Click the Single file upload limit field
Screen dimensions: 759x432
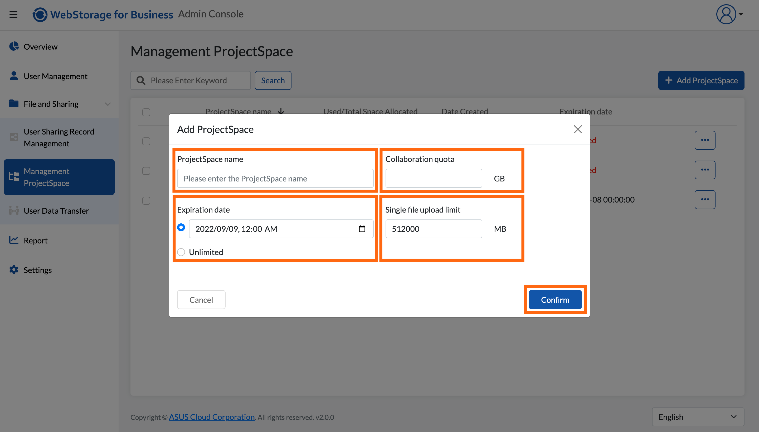coord(434,229)
